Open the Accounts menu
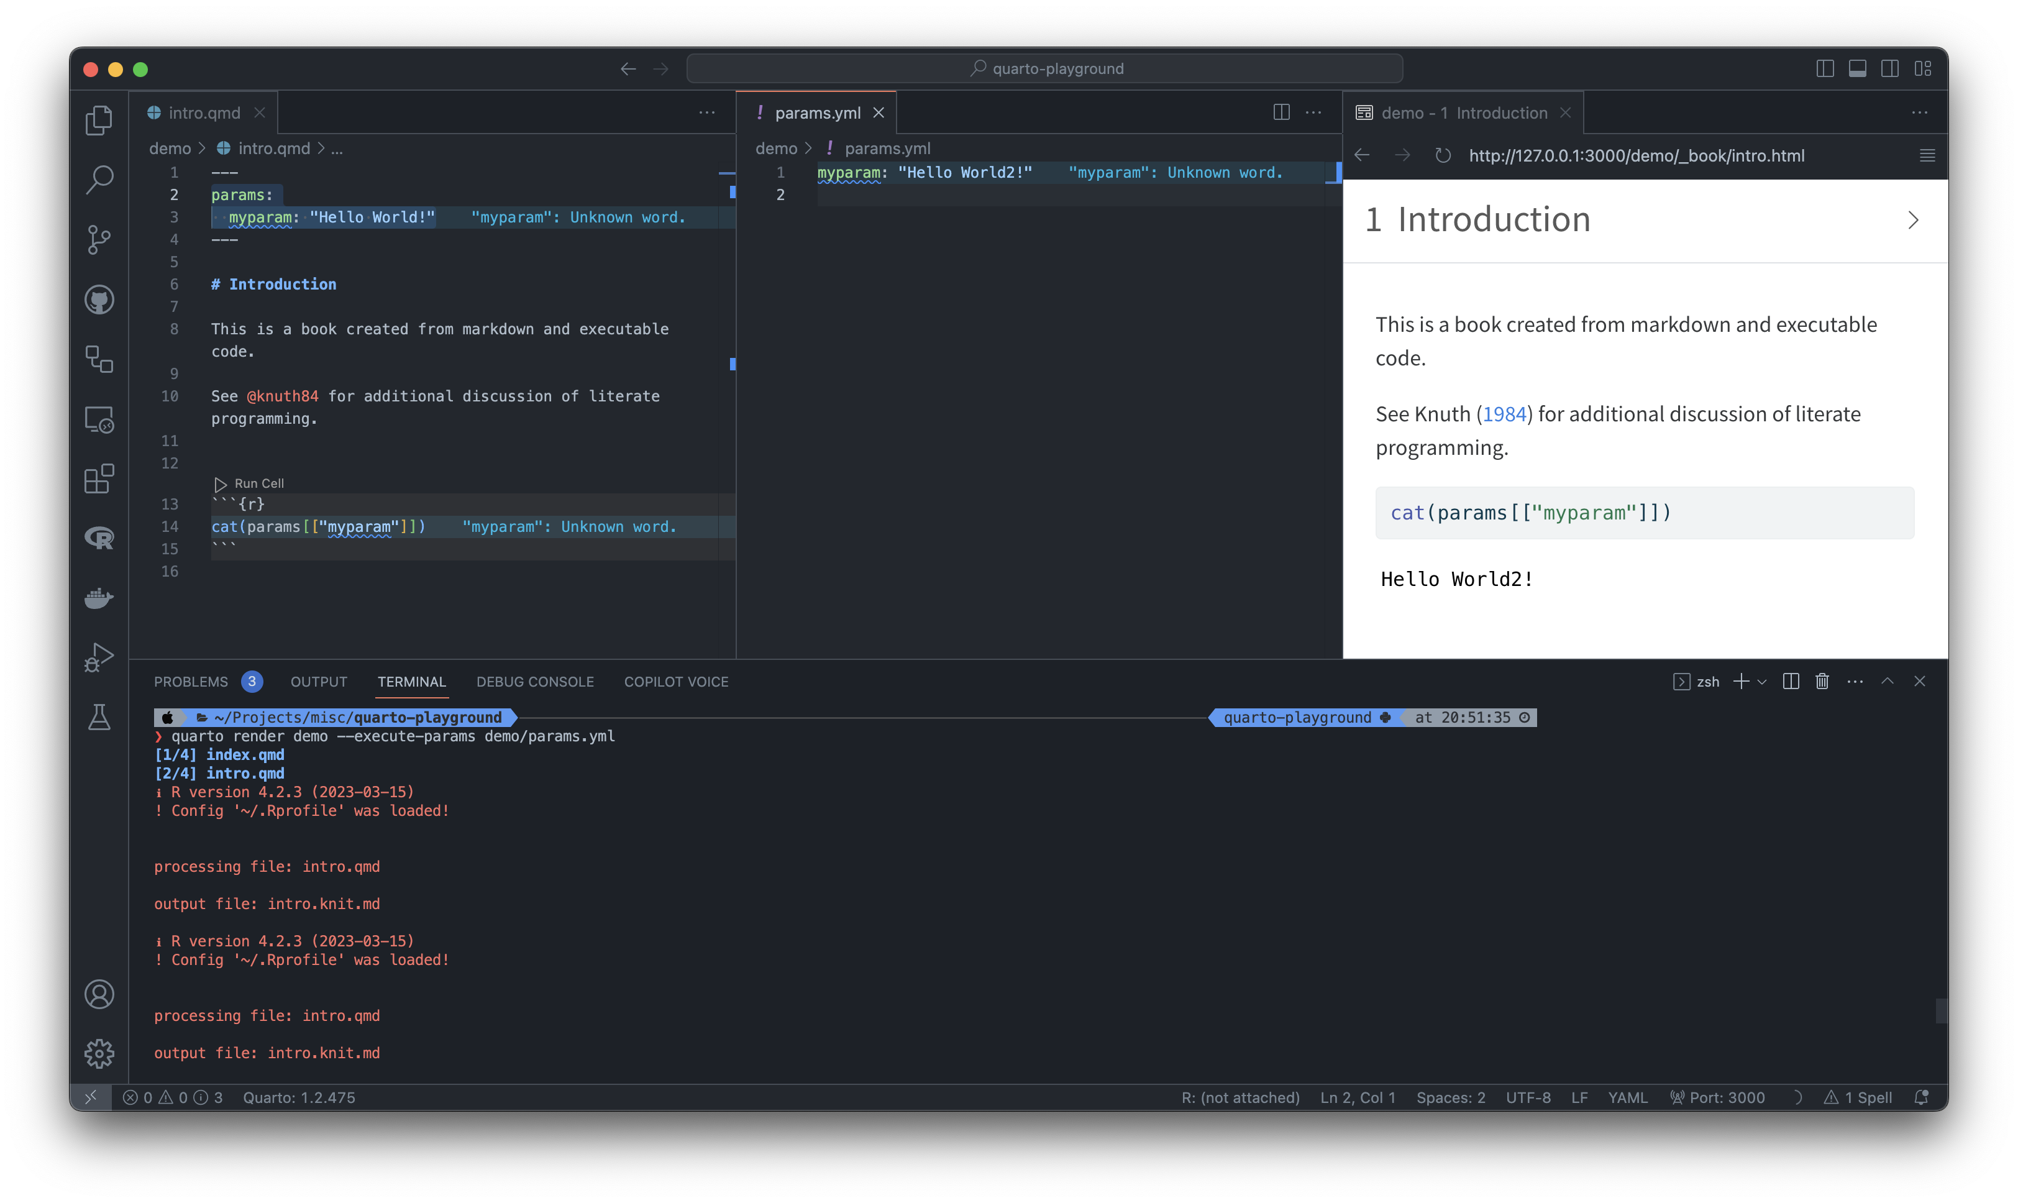Screen dimensions: 2018x1203 click(x=99, y=995)
